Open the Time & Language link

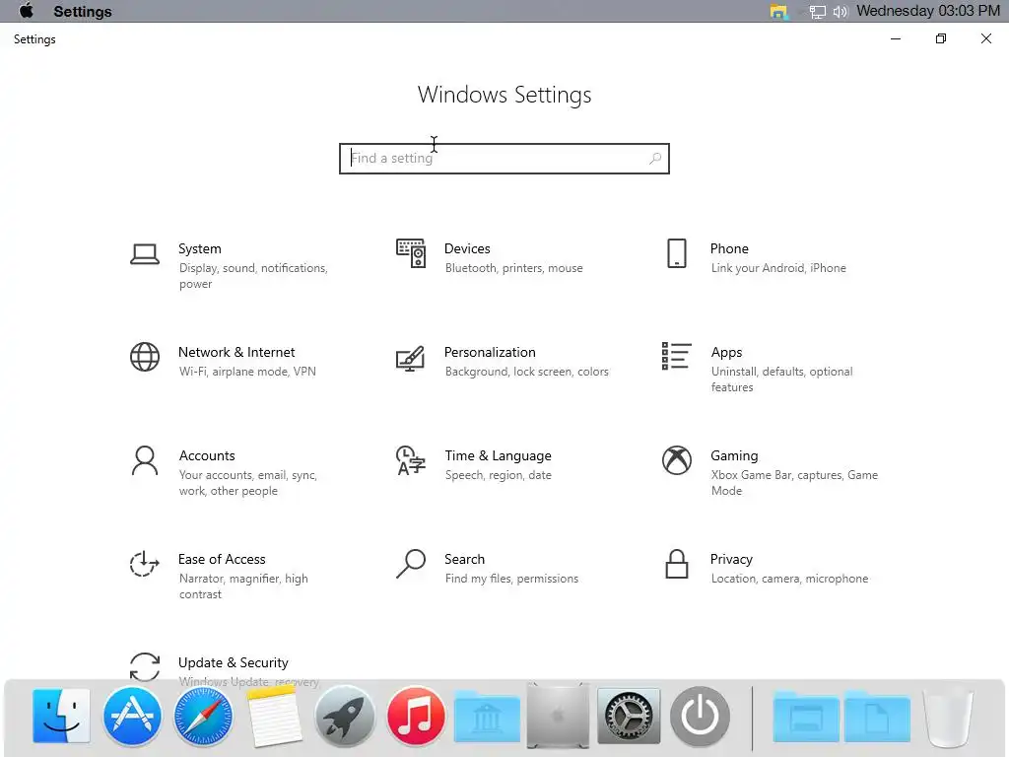point(498,455)
